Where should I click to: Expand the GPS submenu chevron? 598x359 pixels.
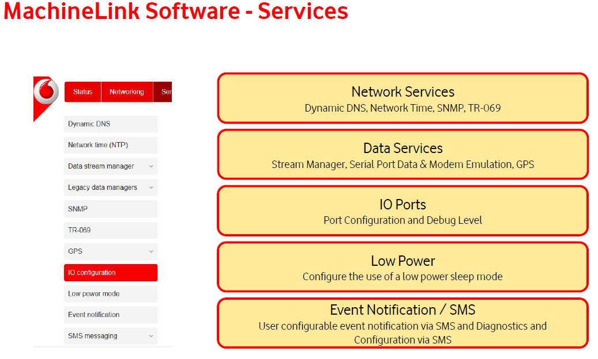[151, 252]
